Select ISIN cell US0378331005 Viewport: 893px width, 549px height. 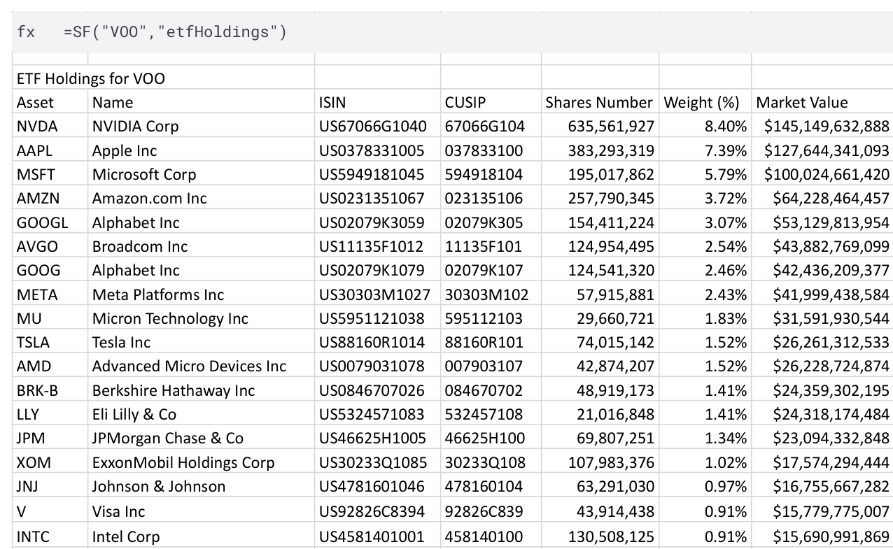click(x=378, y=150)
